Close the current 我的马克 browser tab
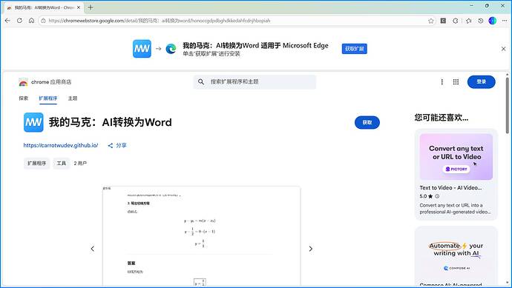512x288 pixels. (x=79, y=7)
